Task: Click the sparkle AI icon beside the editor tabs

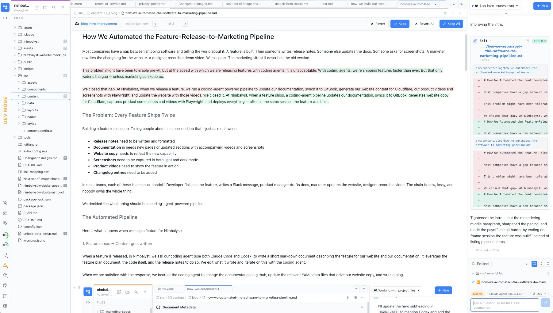Action: point(445,13)
